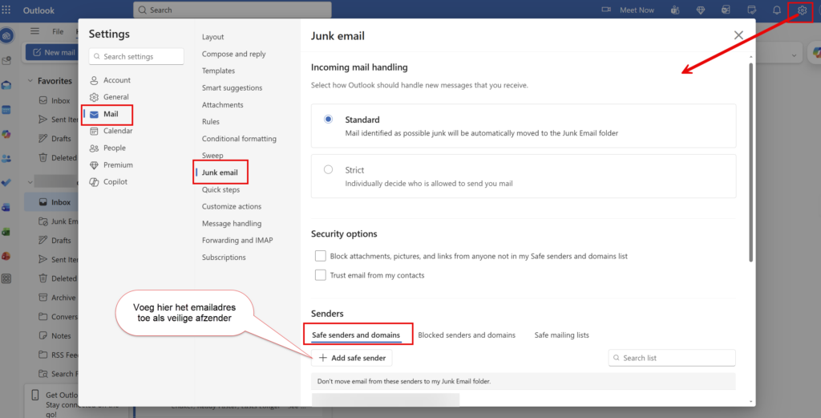Viewport: 821px width, 418px height.
Task: Click the notifications bell icon
Action: click(x=776, y=10)
